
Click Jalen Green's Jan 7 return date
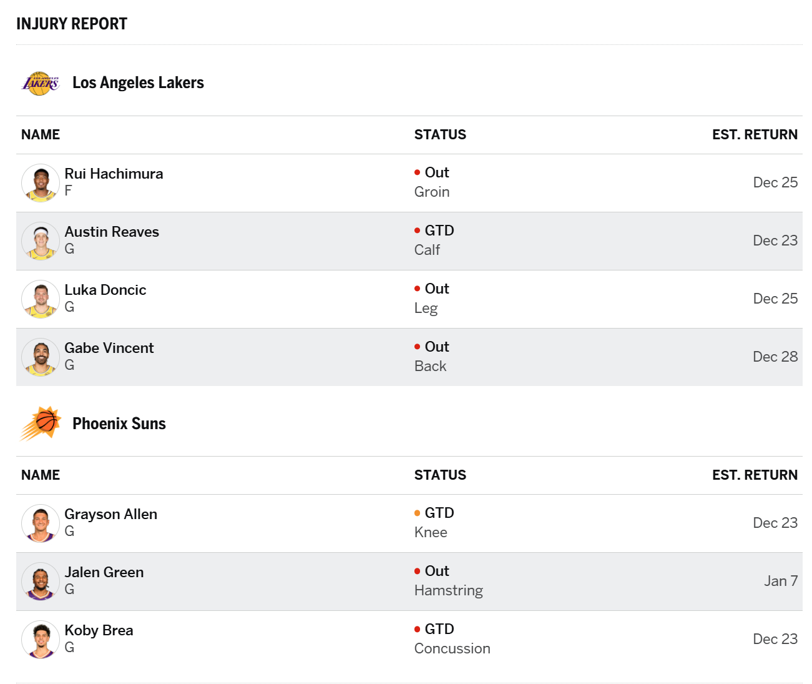(x=781, y=581)
